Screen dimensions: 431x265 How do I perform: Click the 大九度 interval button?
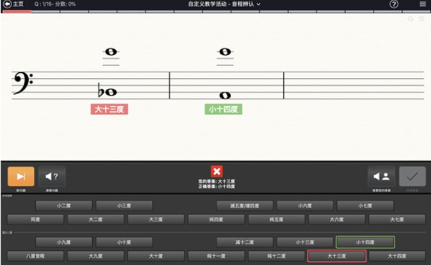[95, 256]
